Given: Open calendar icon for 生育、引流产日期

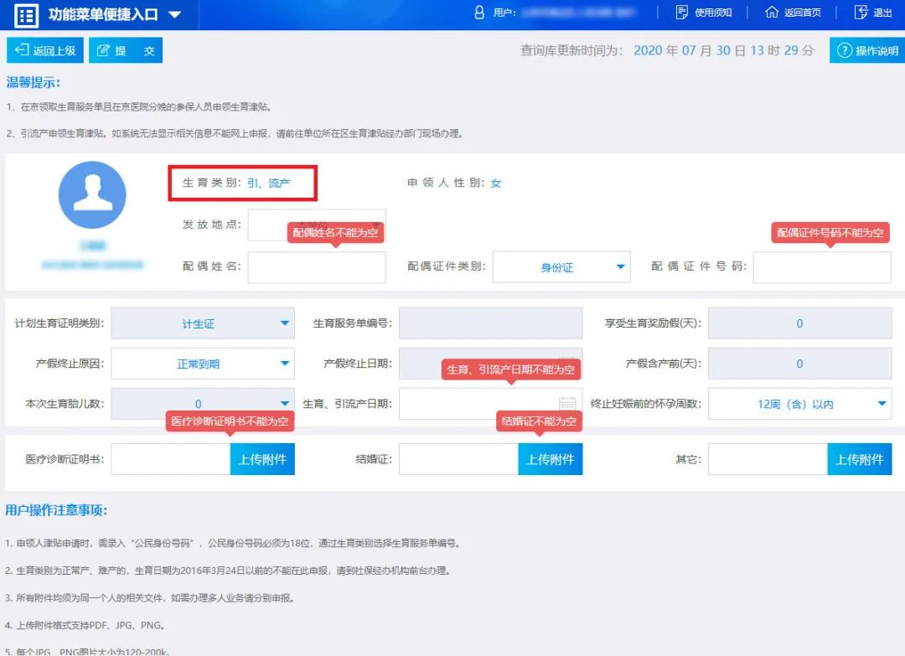Looking at the screenshot, I should coord(567,404).
